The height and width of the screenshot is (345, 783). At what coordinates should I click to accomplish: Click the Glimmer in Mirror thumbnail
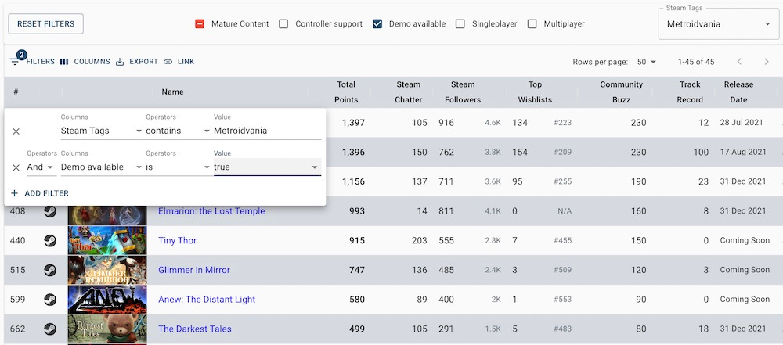pos(107,270)
